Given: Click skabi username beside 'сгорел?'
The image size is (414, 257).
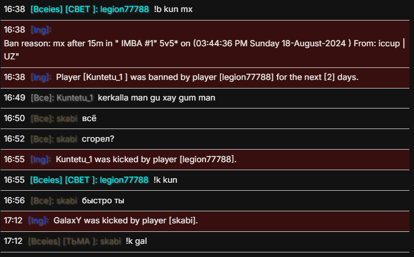Looking at the screenshot, I should tap(67, 139).
